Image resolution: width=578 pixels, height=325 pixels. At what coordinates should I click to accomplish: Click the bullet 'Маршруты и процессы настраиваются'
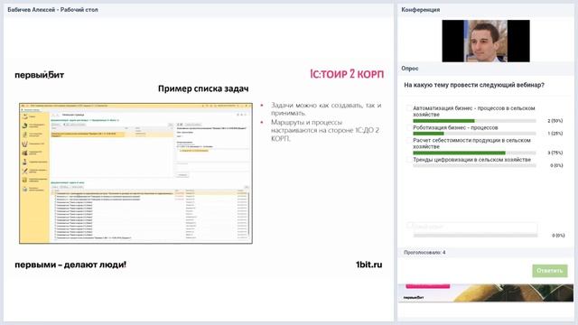pos(325,130)
